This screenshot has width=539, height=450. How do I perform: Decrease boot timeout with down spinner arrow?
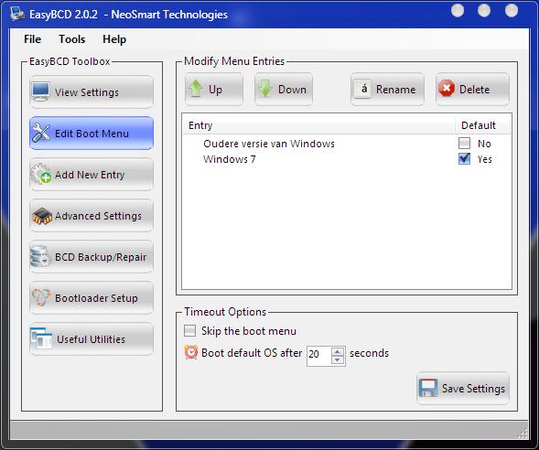pos(338,360)
